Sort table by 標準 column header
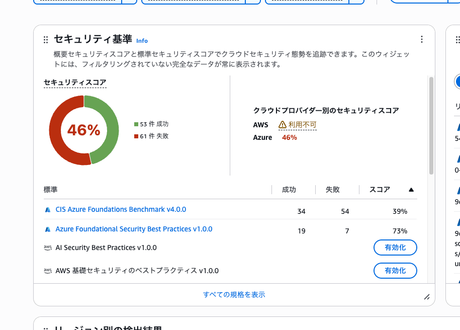This screenshot has width=460, height=330. click(x=50, y=190)
